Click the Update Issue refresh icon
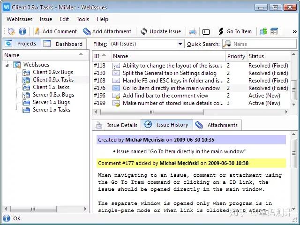 [144, 31]
